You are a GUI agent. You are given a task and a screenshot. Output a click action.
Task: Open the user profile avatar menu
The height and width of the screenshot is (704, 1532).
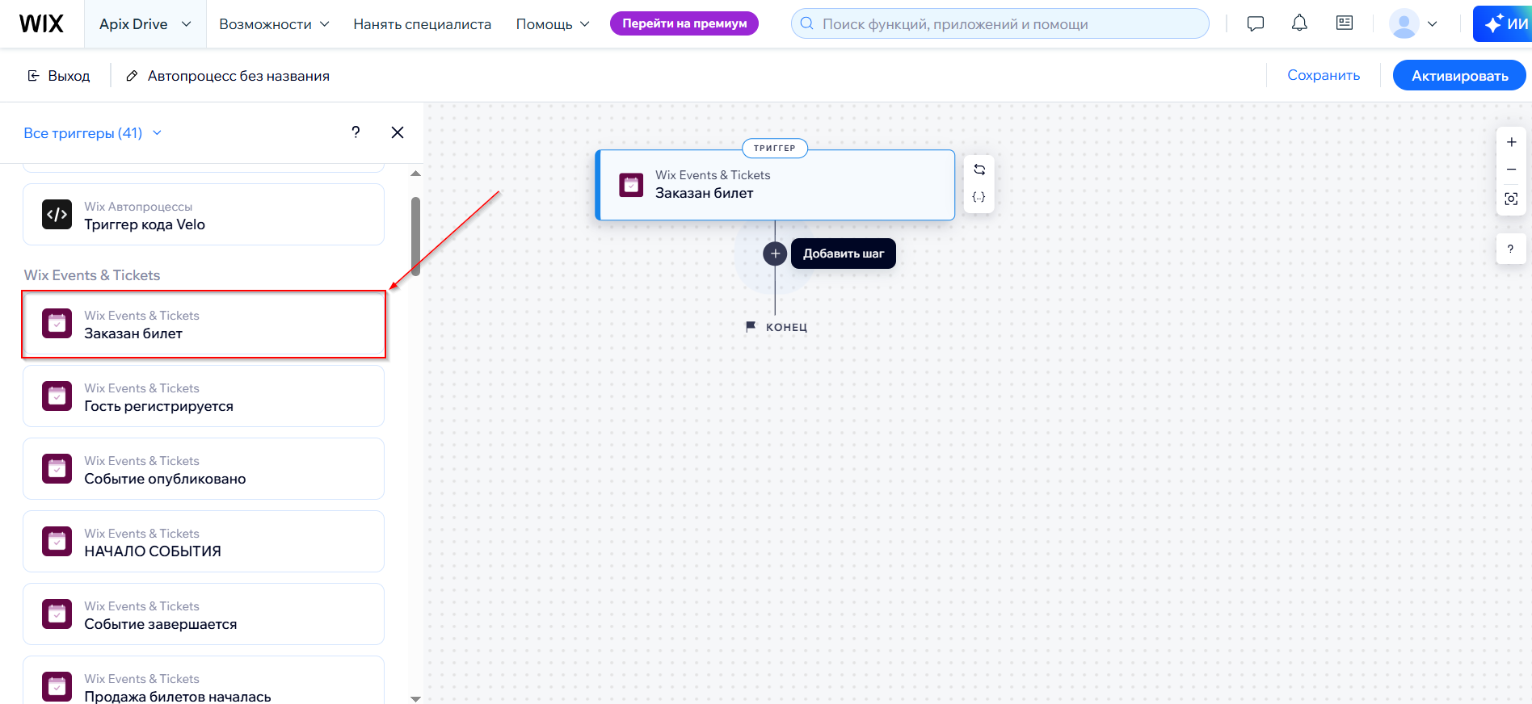tap(1413, 23)
